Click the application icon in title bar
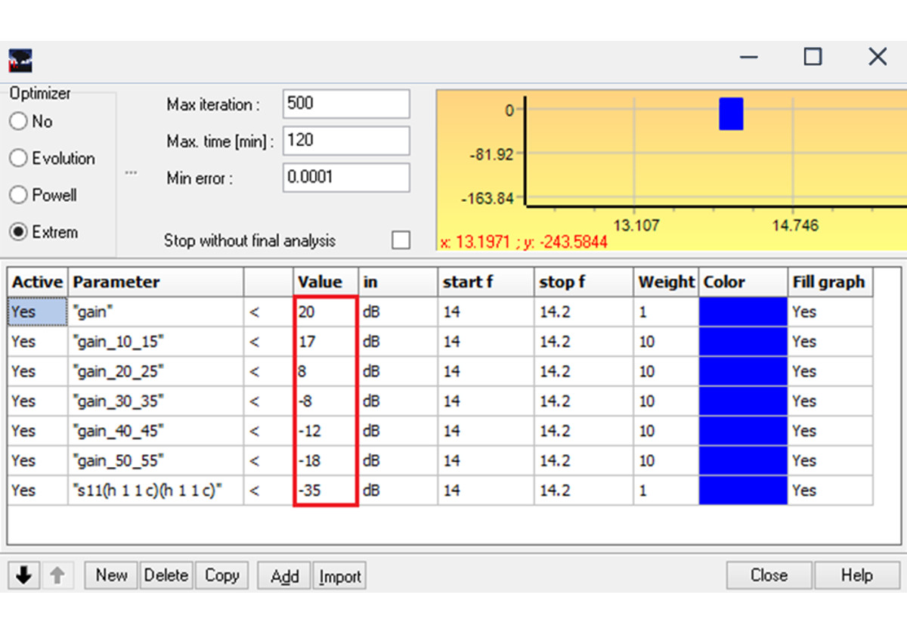Screen dimensions: 907x635 [20, 60]
